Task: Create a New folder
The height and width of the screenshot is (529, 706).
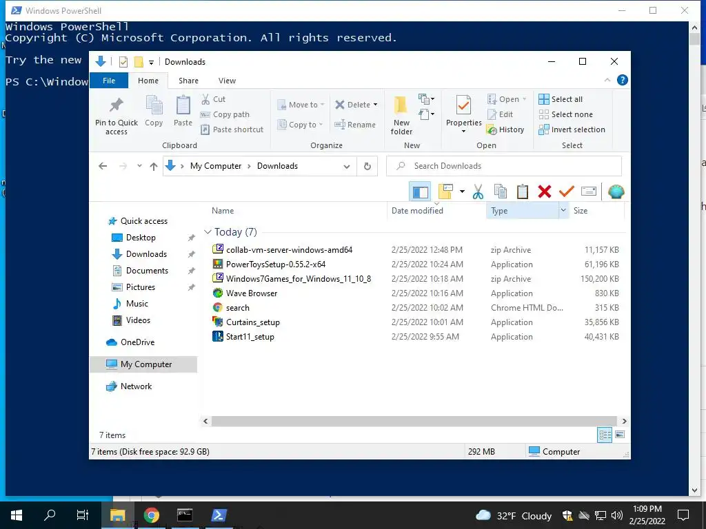Action: [x=401, y=115]
